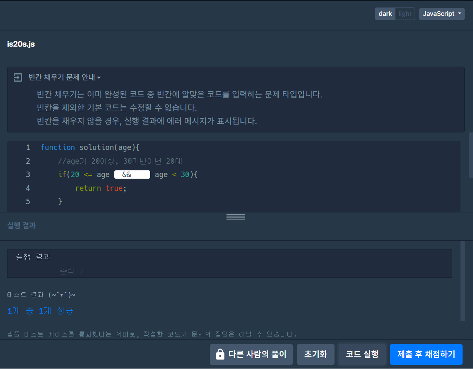The width and height of the screenshot is (473, 369).
Task: Click the 출력 label in result box
Action: [67, 271]
